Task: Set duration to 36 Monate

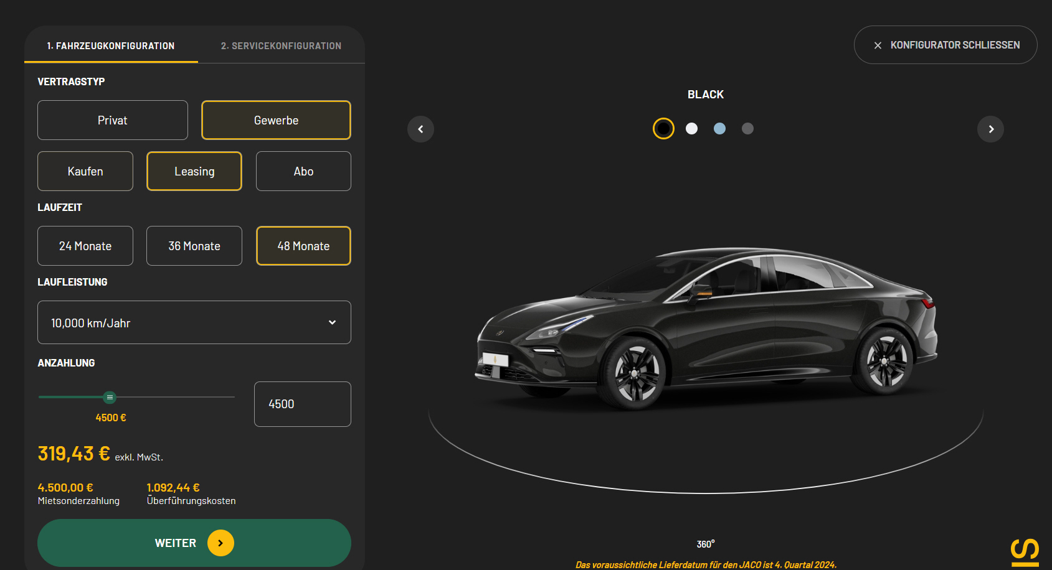Action: [x=194, y=246]
